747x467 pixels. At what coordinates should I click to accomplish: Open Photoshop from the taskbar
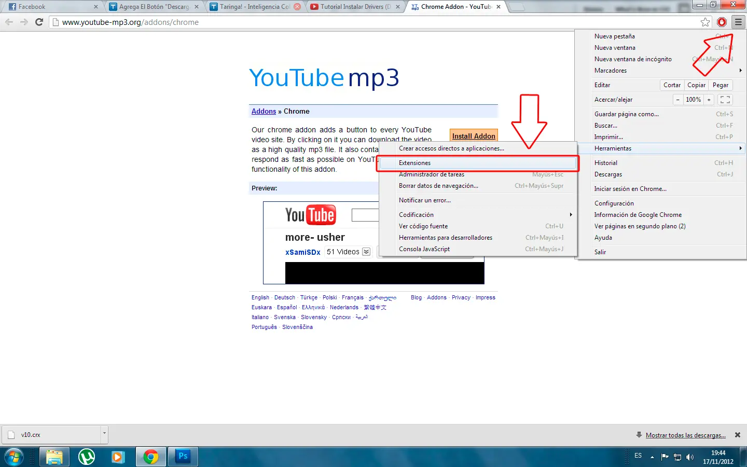[183, 456]
